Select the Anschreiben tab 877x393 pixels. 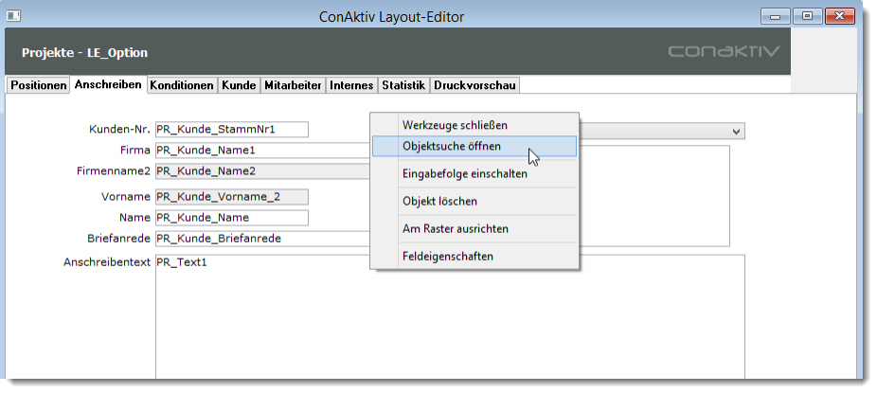tap(108, 84)
